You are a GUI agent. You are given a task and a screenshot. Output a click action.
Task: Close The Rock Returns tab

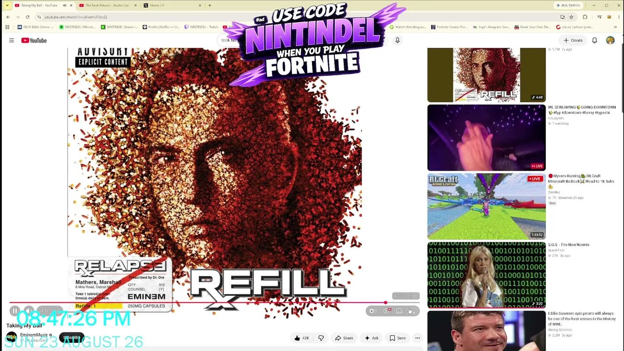(135, 5)
